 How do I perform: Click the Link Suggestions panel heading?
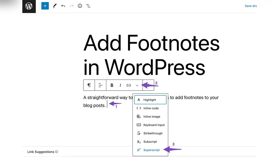(41, 152)
